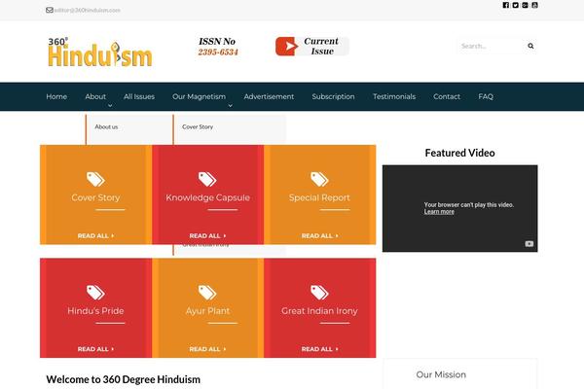Image resolution: width=584 pixels, height=389 pixels.
Task: Open the Ayur Plant tile title
Action: pyautogui.click(x=207, y=311)
